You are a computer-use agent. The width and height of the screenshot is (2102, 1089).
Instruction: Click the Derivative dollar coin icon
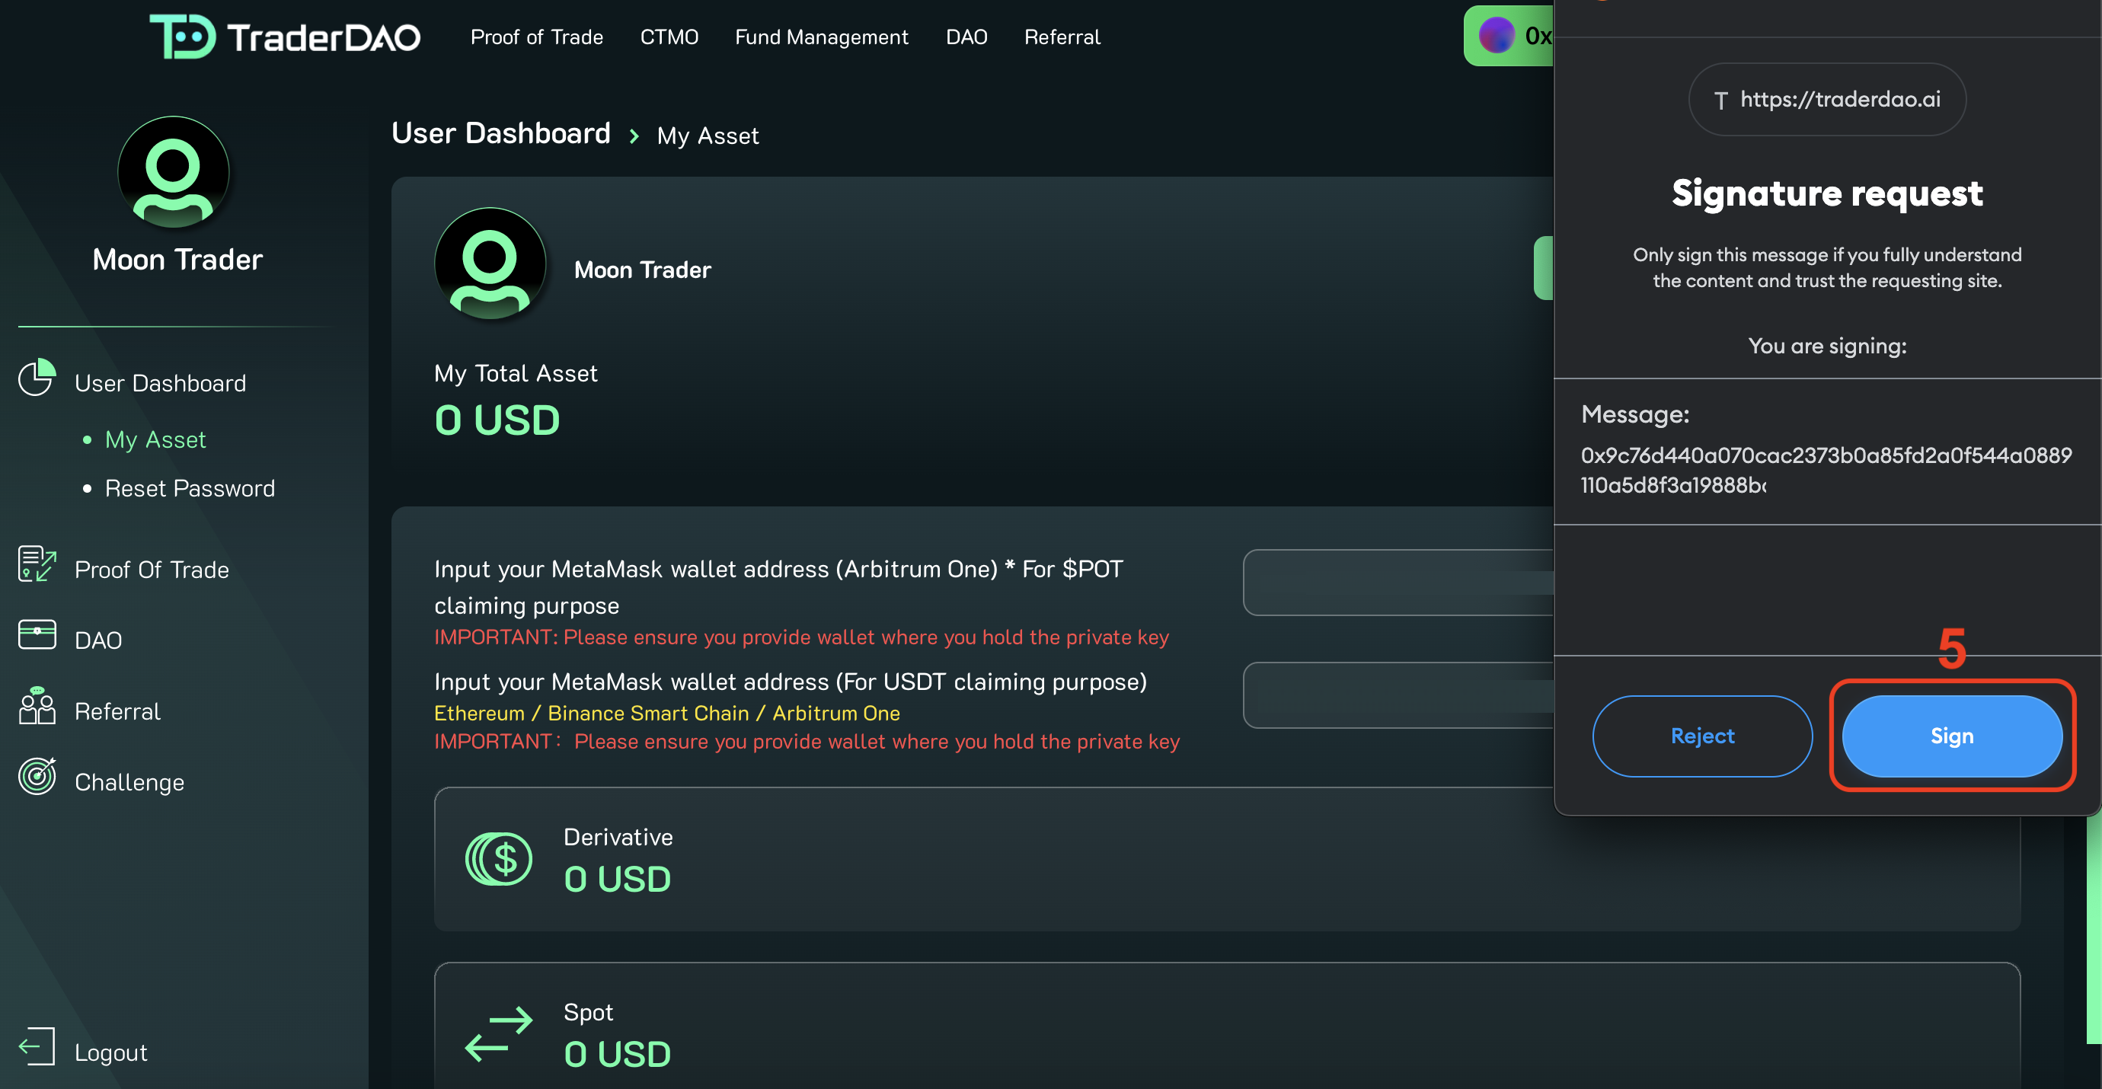[499, 859]
